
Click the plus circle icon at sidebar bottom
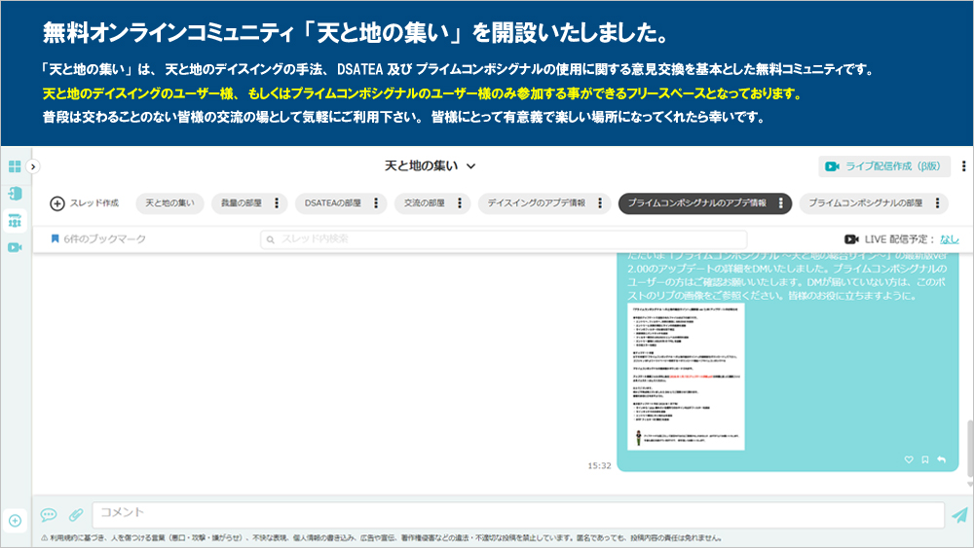(x=15, y=520)
